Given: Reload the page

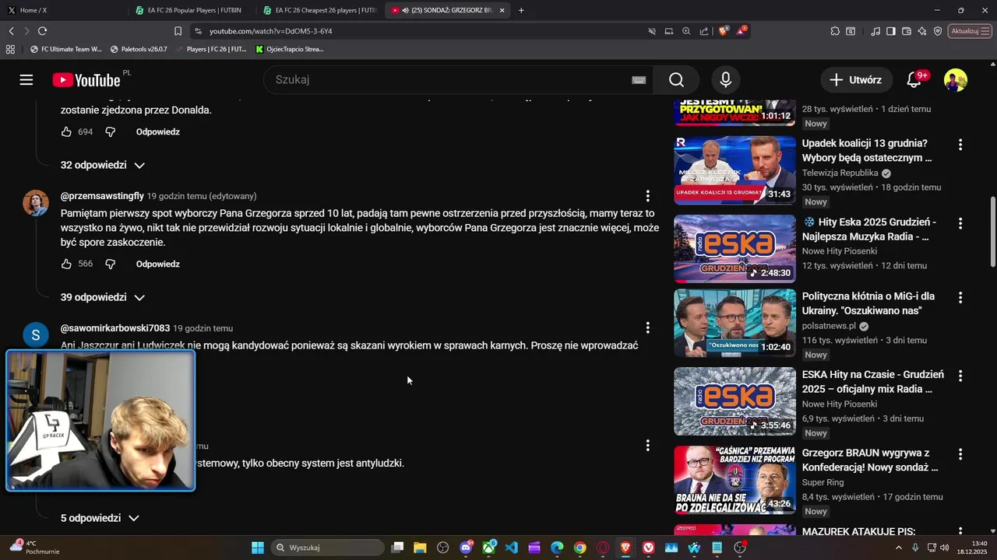Looking at the screenshot, I should pos(42,31).
